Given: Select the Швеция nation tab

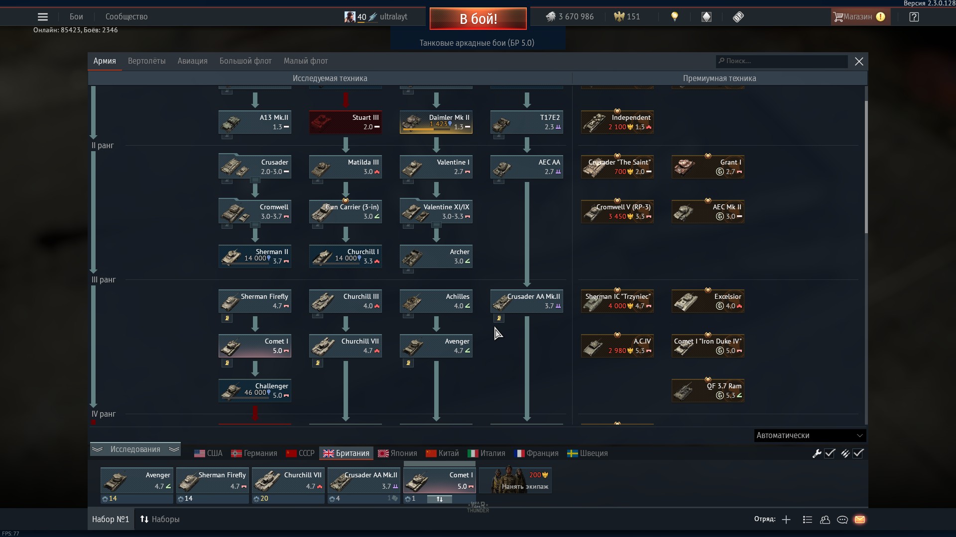Looking at the screenshot, I should (x=588, y=453).
